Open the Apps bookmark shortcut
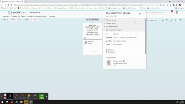Image resolution: width=185 pixels, height=104 pixels. (x=4, y=8)
